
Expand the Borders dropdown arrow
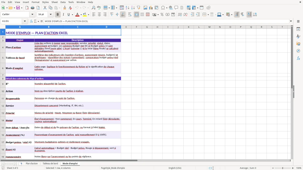coord(208,15)
